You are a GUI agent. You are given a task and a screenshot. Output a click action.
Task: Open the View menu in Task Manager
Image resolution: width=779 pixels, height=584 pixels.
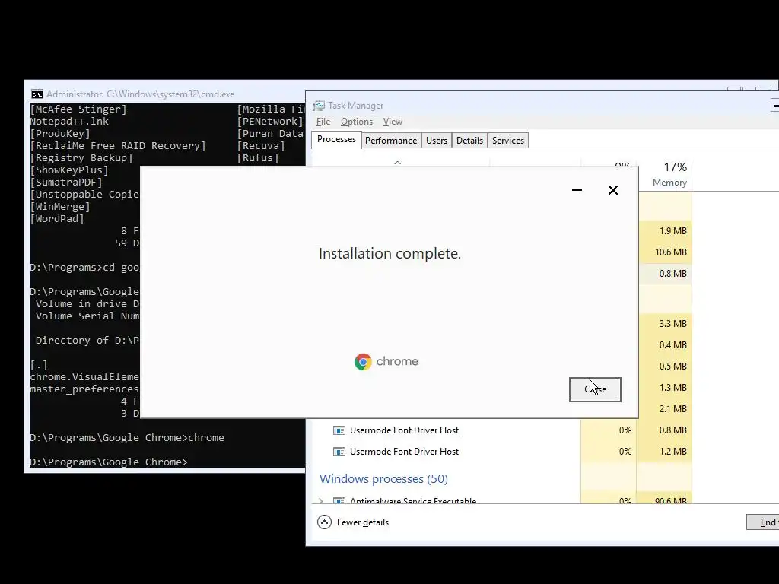pyautogui.click(x=393, y=122)
